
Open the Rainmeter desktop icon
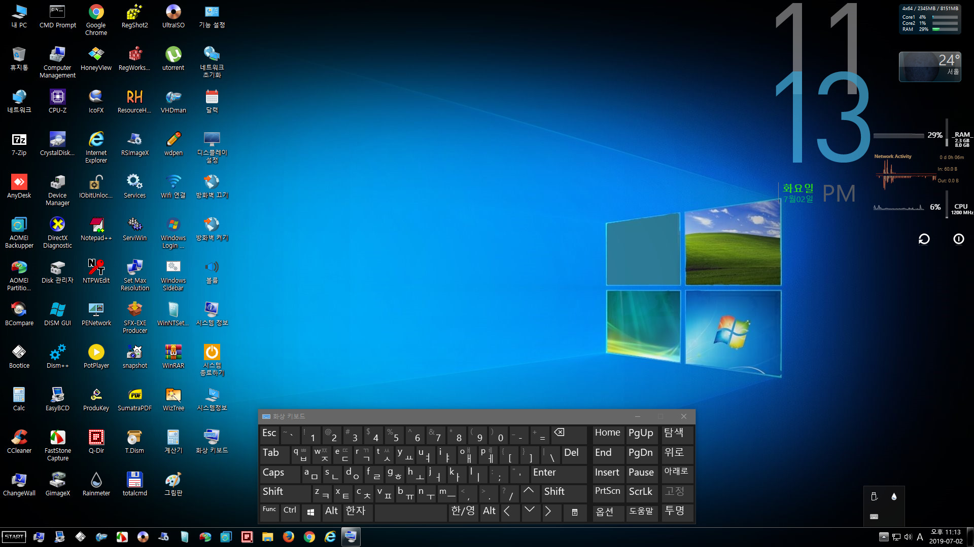[96, 484]
